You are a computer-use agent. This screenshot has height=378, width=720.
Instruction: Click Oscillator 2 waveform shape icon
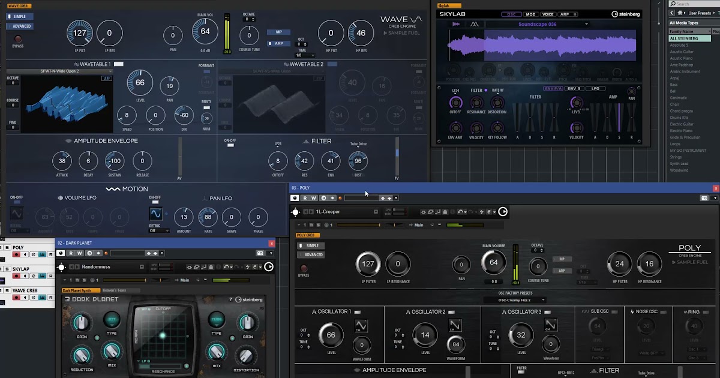(x=455, y=325)
